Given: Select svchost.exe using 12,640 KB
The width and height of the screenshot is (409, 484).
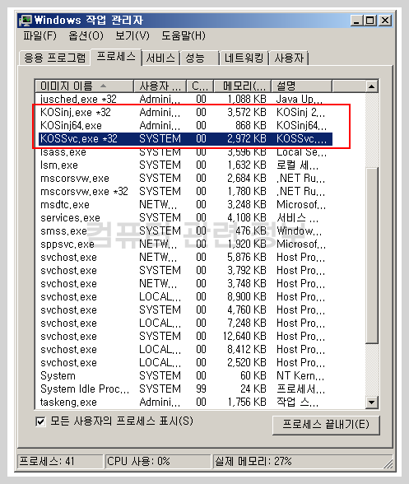Looking at the screenshot, I should (185, 336).
